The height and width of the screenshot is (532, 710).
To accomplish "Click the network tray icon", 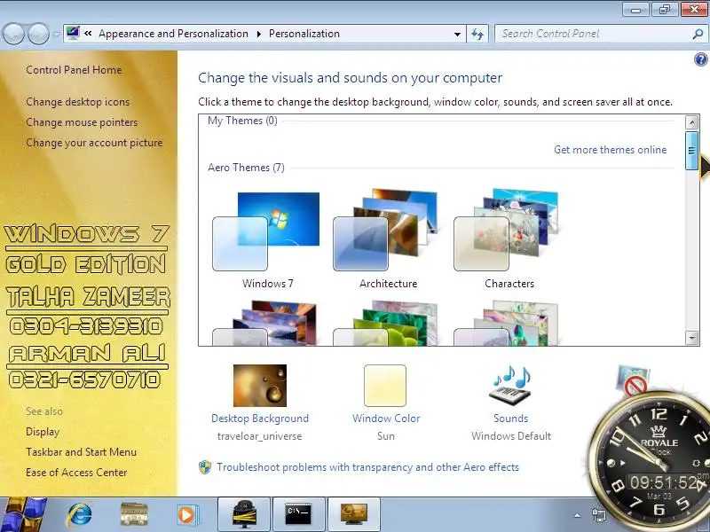I will (x=598, y=515).
